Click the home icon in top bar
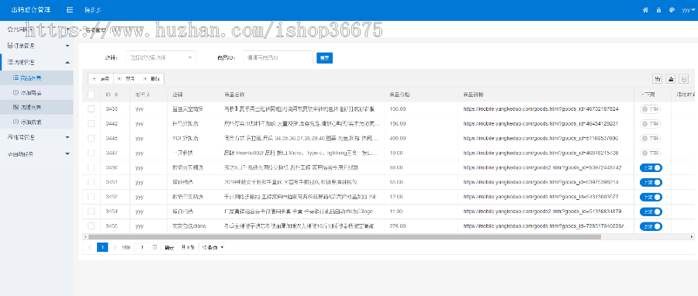This screenshot has height=296, width=698. pyautogui.click(x=645, y=10)
